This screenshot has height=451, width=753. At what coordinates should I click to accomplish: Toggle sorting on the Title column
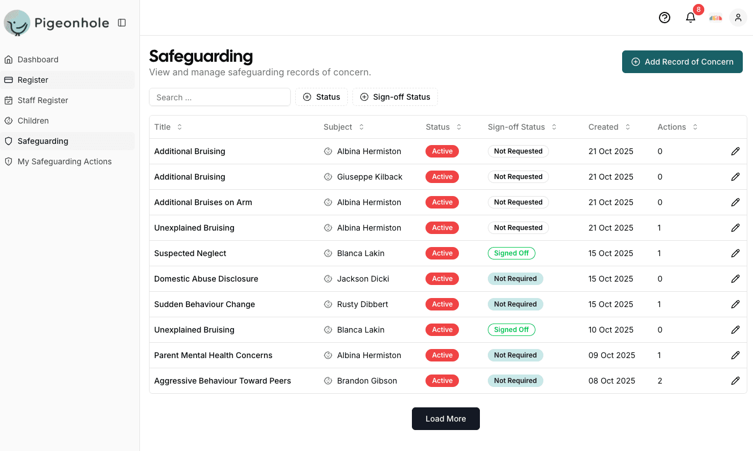pos(180,127)
